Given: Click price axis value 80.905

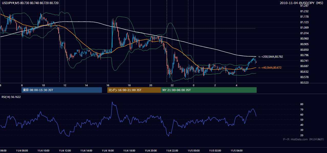Looking at the screenshot, I should click(x=304, y=44).
